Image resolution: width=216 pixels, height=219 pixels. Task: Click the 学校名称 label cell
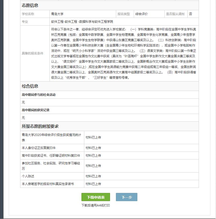35,14
